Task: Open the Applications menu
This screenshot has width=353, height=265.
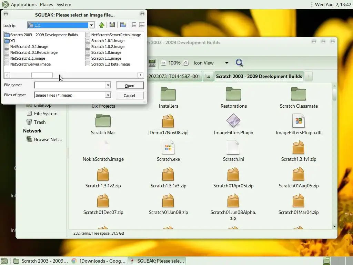Action: point(24,4)
